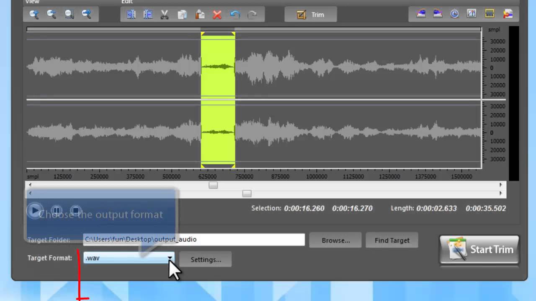Stop playback with the stop button

(x=75, y=210)
